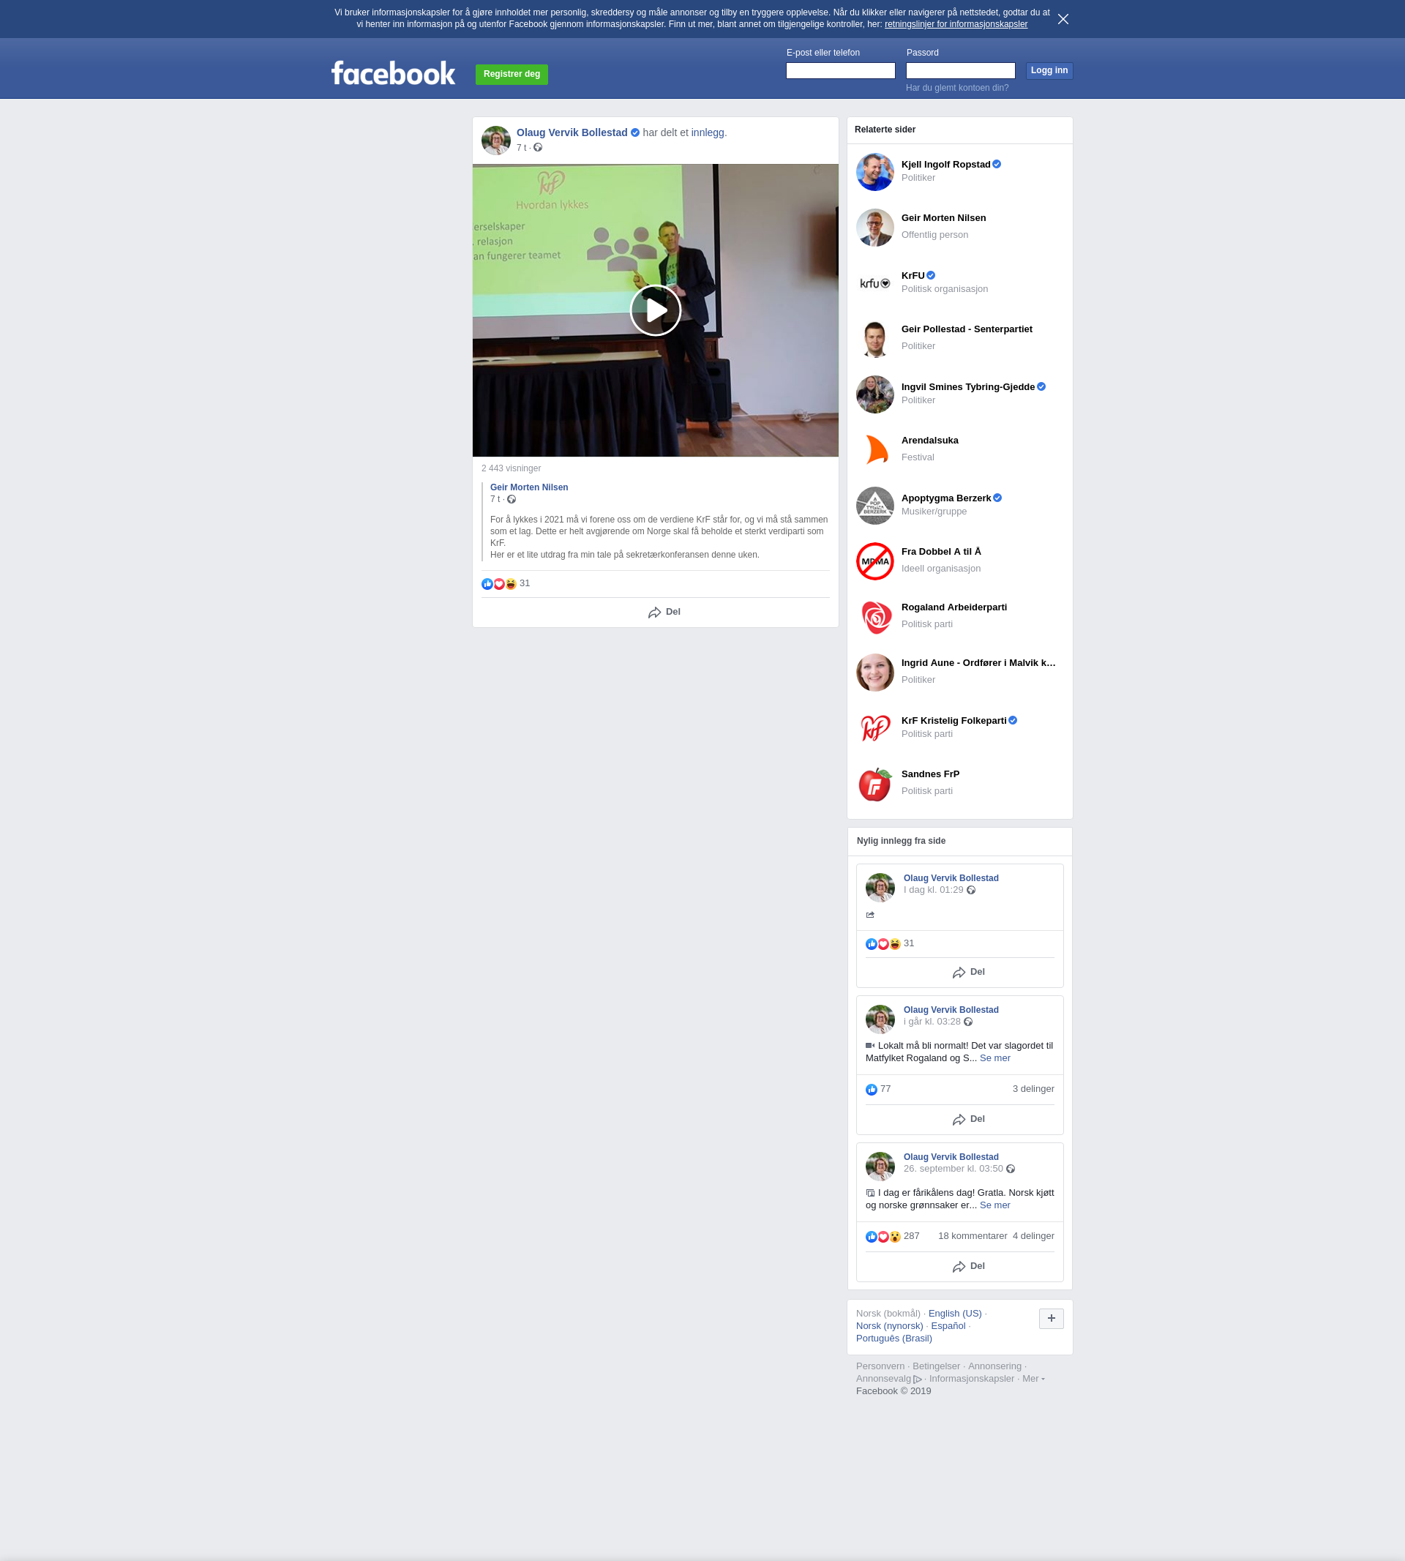1405x1561 pixels.
Task: Open Ingrid Aune profile picture
Action: [x=874, y=672]
